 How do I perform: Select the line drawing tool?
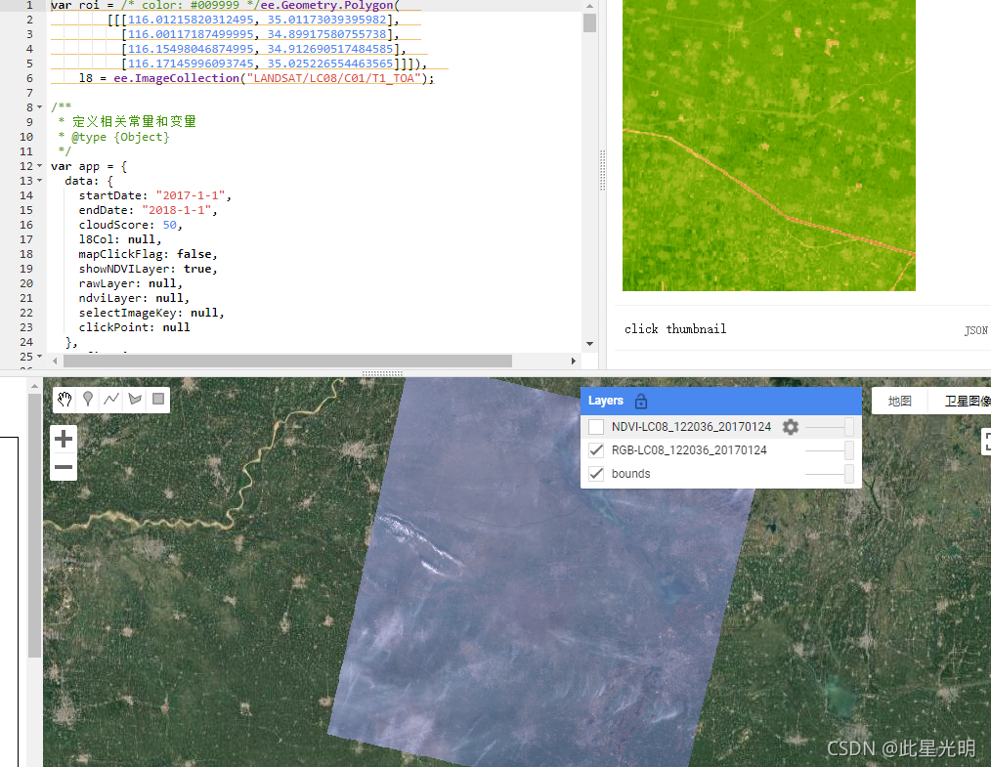click(x=110, y=399)
